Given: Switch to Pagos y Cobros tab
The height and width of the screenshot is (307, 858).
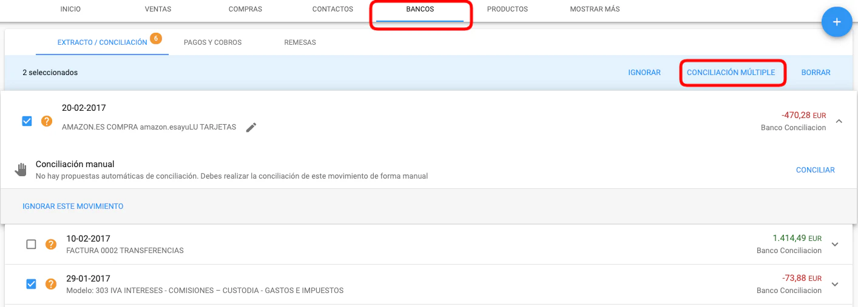Looking at the screenshot, I should click(x=212, y=42).
